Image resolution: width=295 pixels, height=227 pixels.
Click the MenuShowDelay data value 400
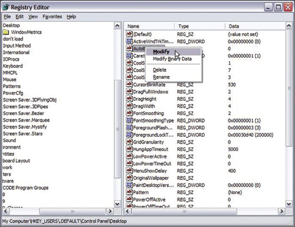[232, 171]
